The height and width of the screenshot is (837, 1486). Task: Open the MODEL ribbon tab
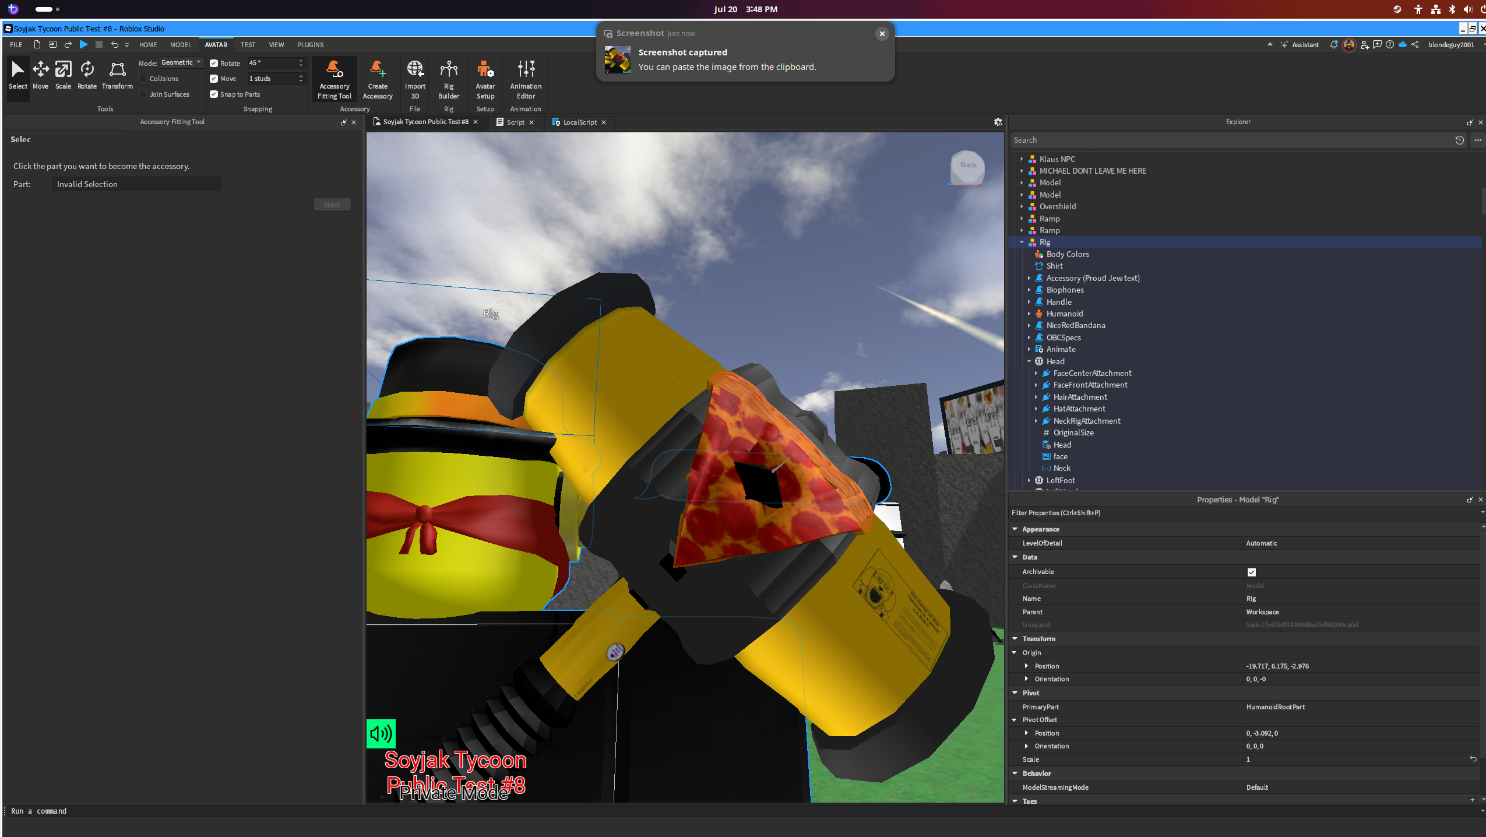[x=181, y=45]
